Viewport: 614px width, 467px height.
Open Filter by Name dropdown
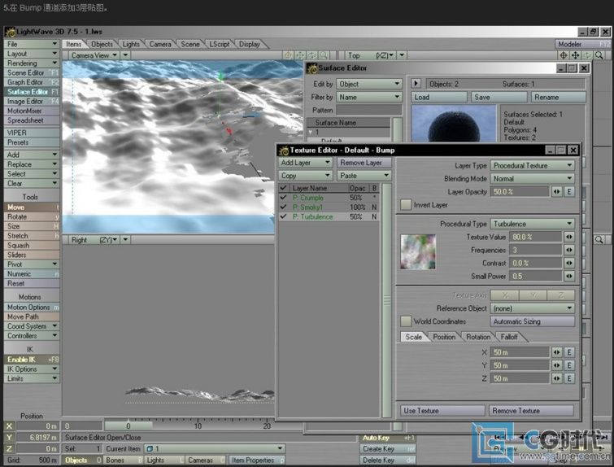369,97
